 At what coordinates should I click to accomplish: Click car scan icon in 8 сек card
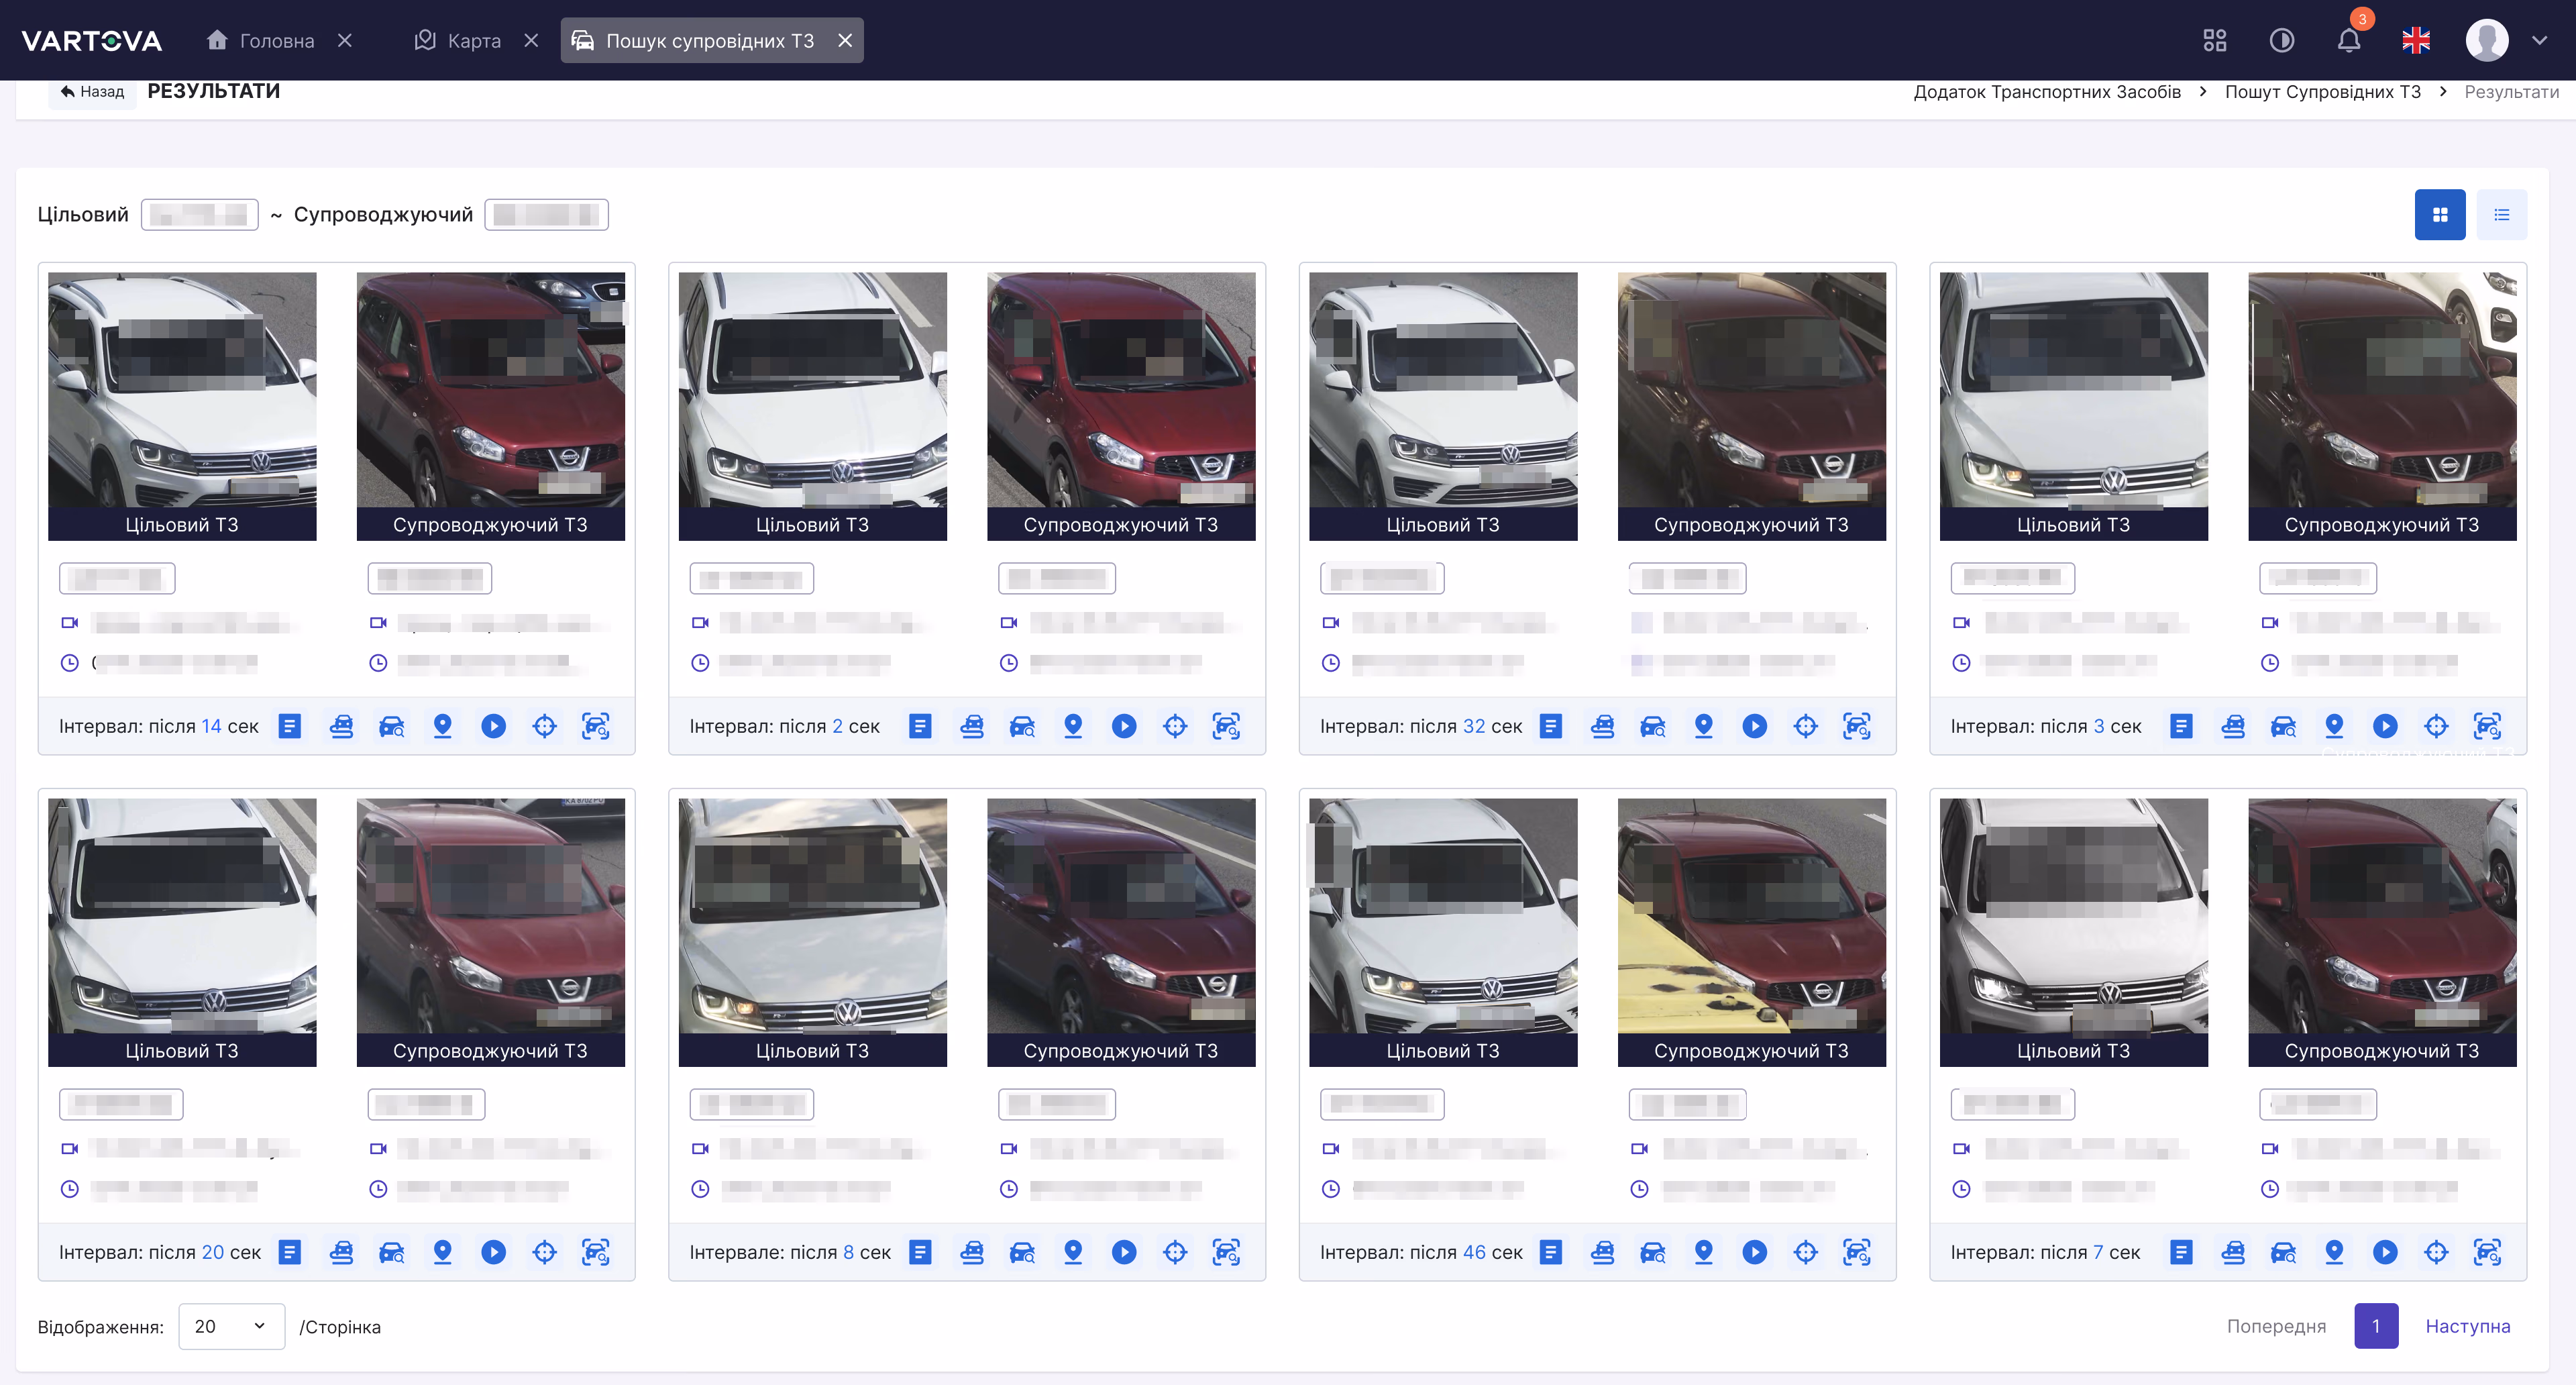[1226, 1252]
